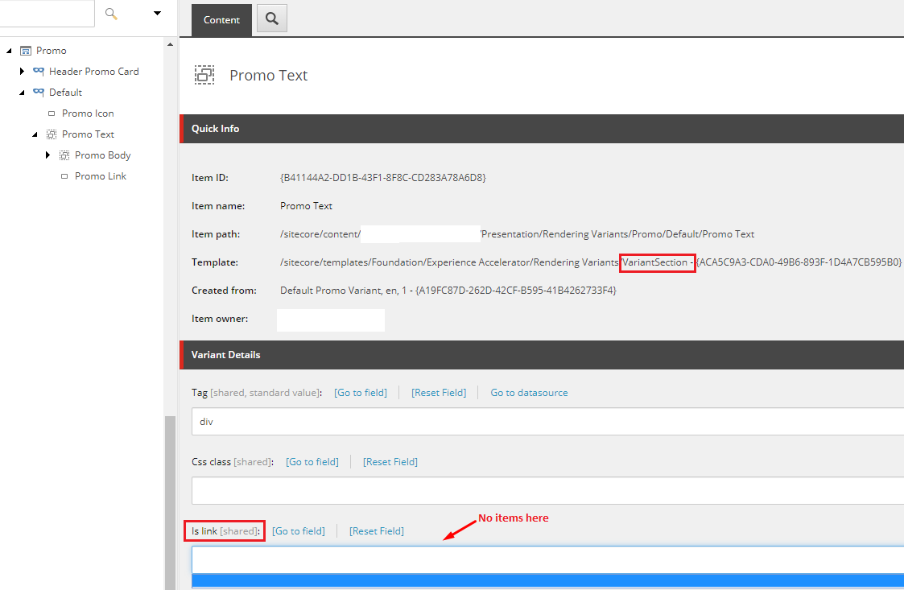Select the Promo Text section icon in tree
904x590 pixels.
tap(51, 134)
